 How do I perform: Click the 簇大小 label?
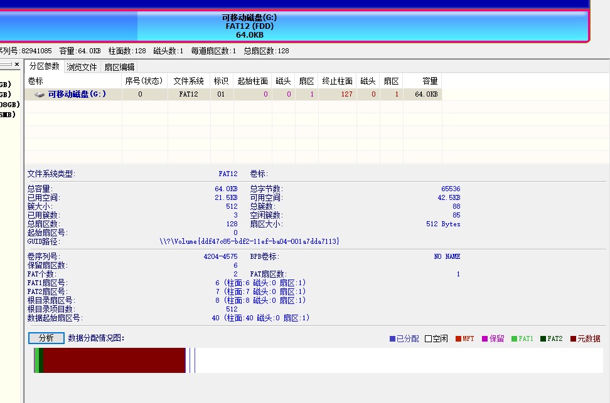click(x=40, y=206)
